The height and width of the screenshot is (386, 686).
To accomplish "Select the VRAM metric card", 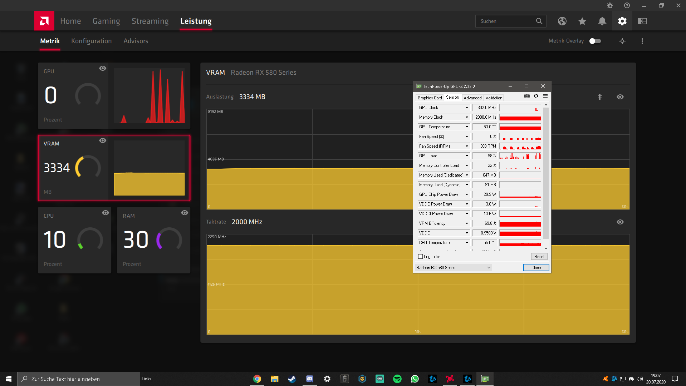I will point(114,168).
